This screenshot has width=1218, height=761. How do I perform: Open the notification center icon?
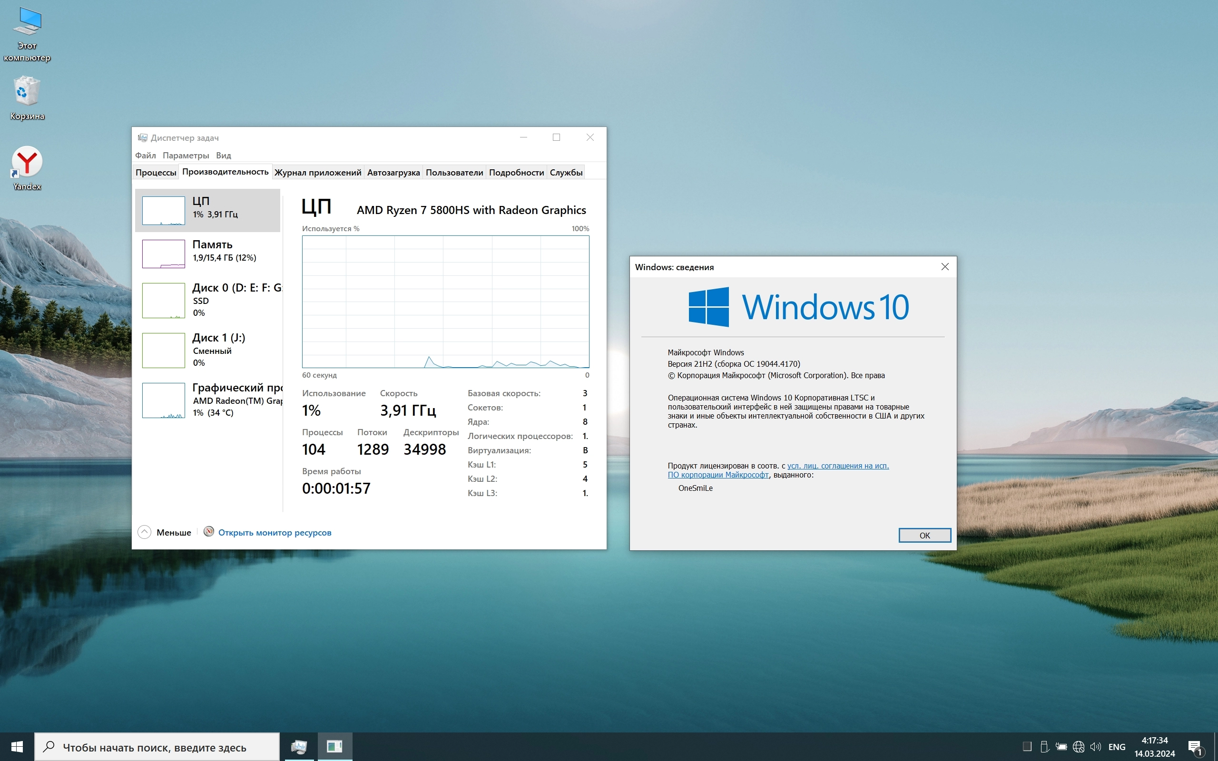[1195, 747]
